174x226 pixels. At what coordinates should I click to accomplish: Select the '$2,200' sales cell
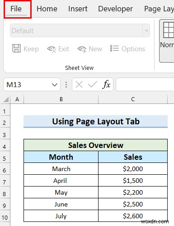point(133,192)
